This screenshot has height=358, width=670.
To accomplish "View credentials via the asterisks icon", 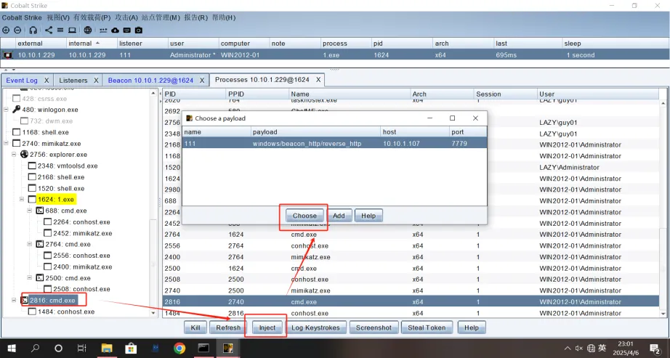I will [x=103, y=30].
